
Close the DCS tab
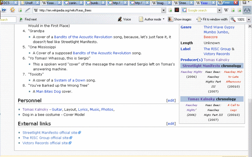(16, 3)
